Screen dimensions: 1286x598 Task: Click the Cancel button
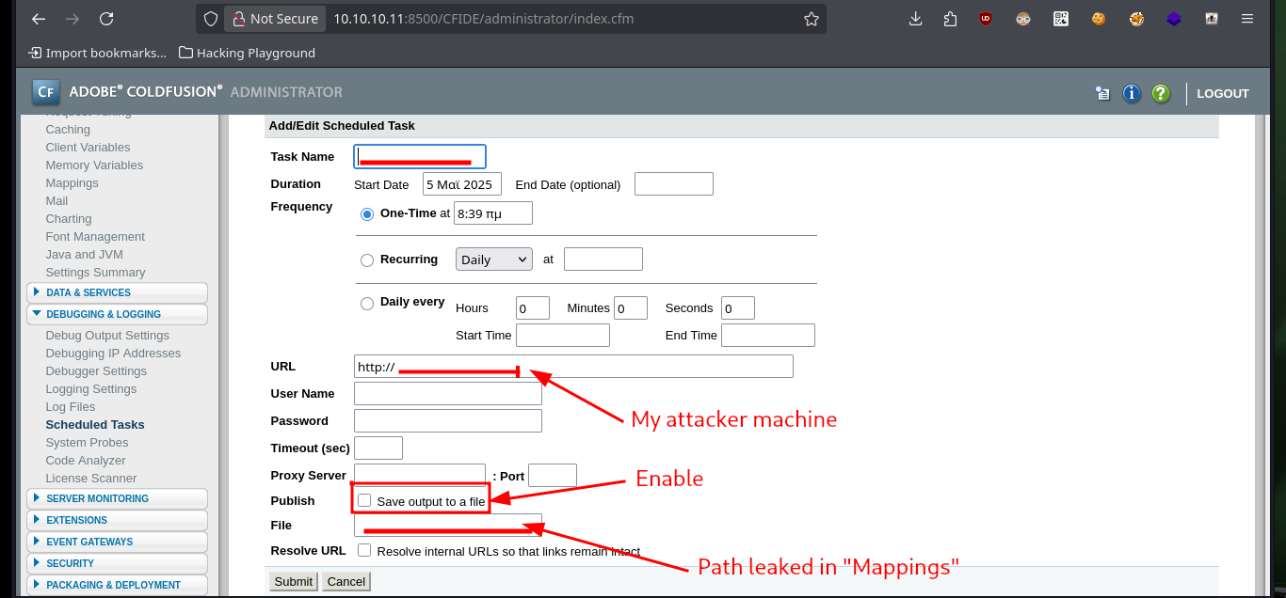point(346,581)
